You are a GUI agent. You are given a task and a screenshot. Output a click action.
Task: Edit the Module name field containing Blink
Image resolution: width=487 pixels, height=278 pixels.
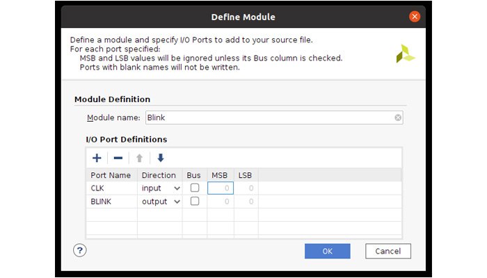[x=274, y=117]
